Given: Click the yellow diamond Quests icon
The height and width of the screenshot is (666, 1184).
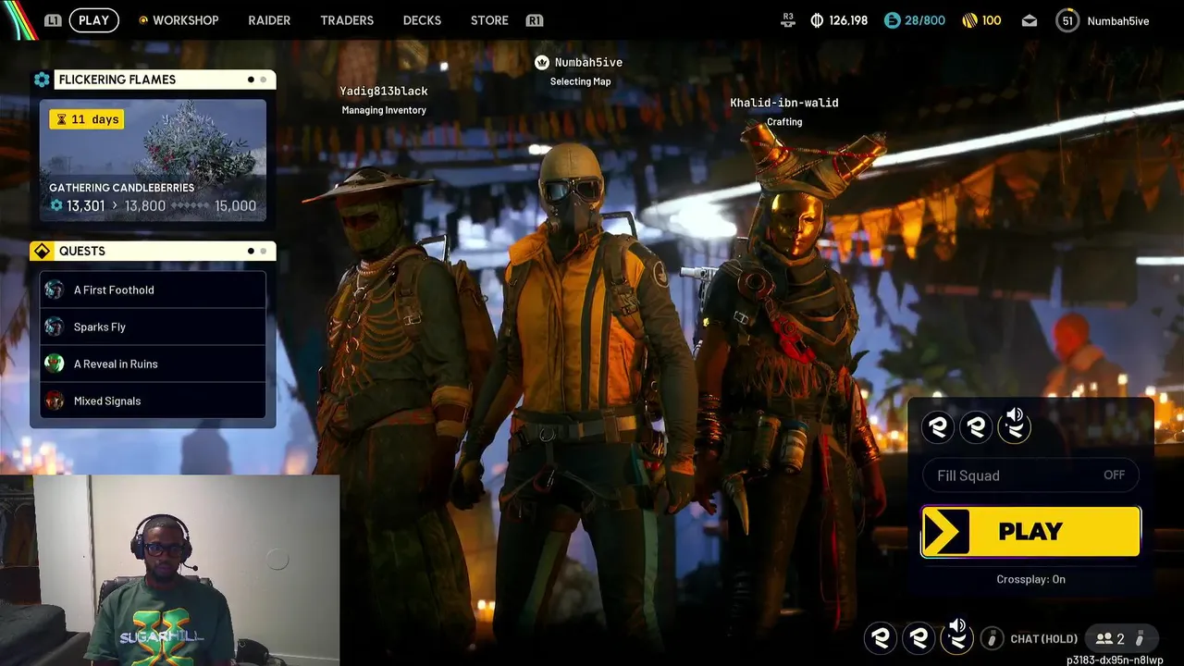Looking at the screenshot, I should tap(42, 251).
